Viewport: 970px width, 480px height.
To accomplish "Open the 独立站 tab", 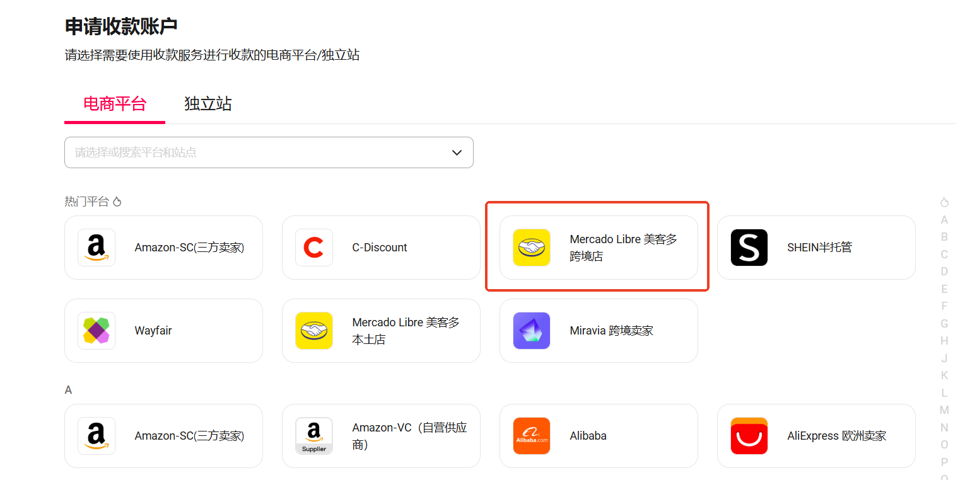I will click(208, 104).
